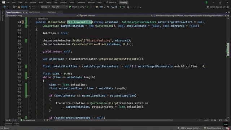
Task: Open the File menu
Action: pos(8,3)
